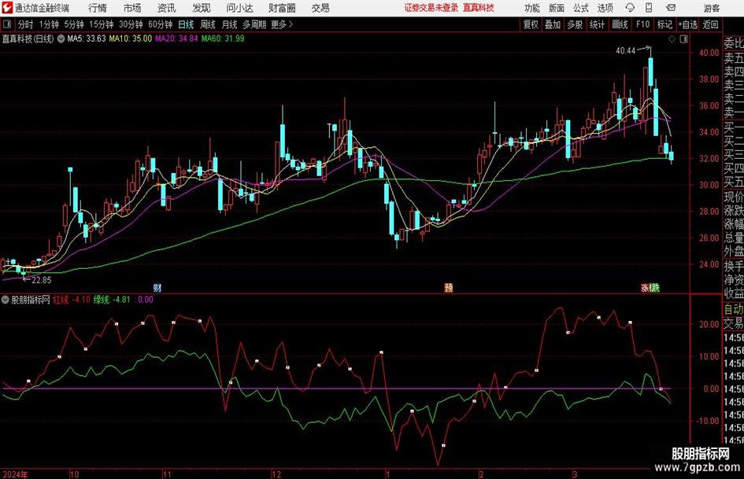
Task: Open the mail envelope icon
Action: (x=671, y=8)
